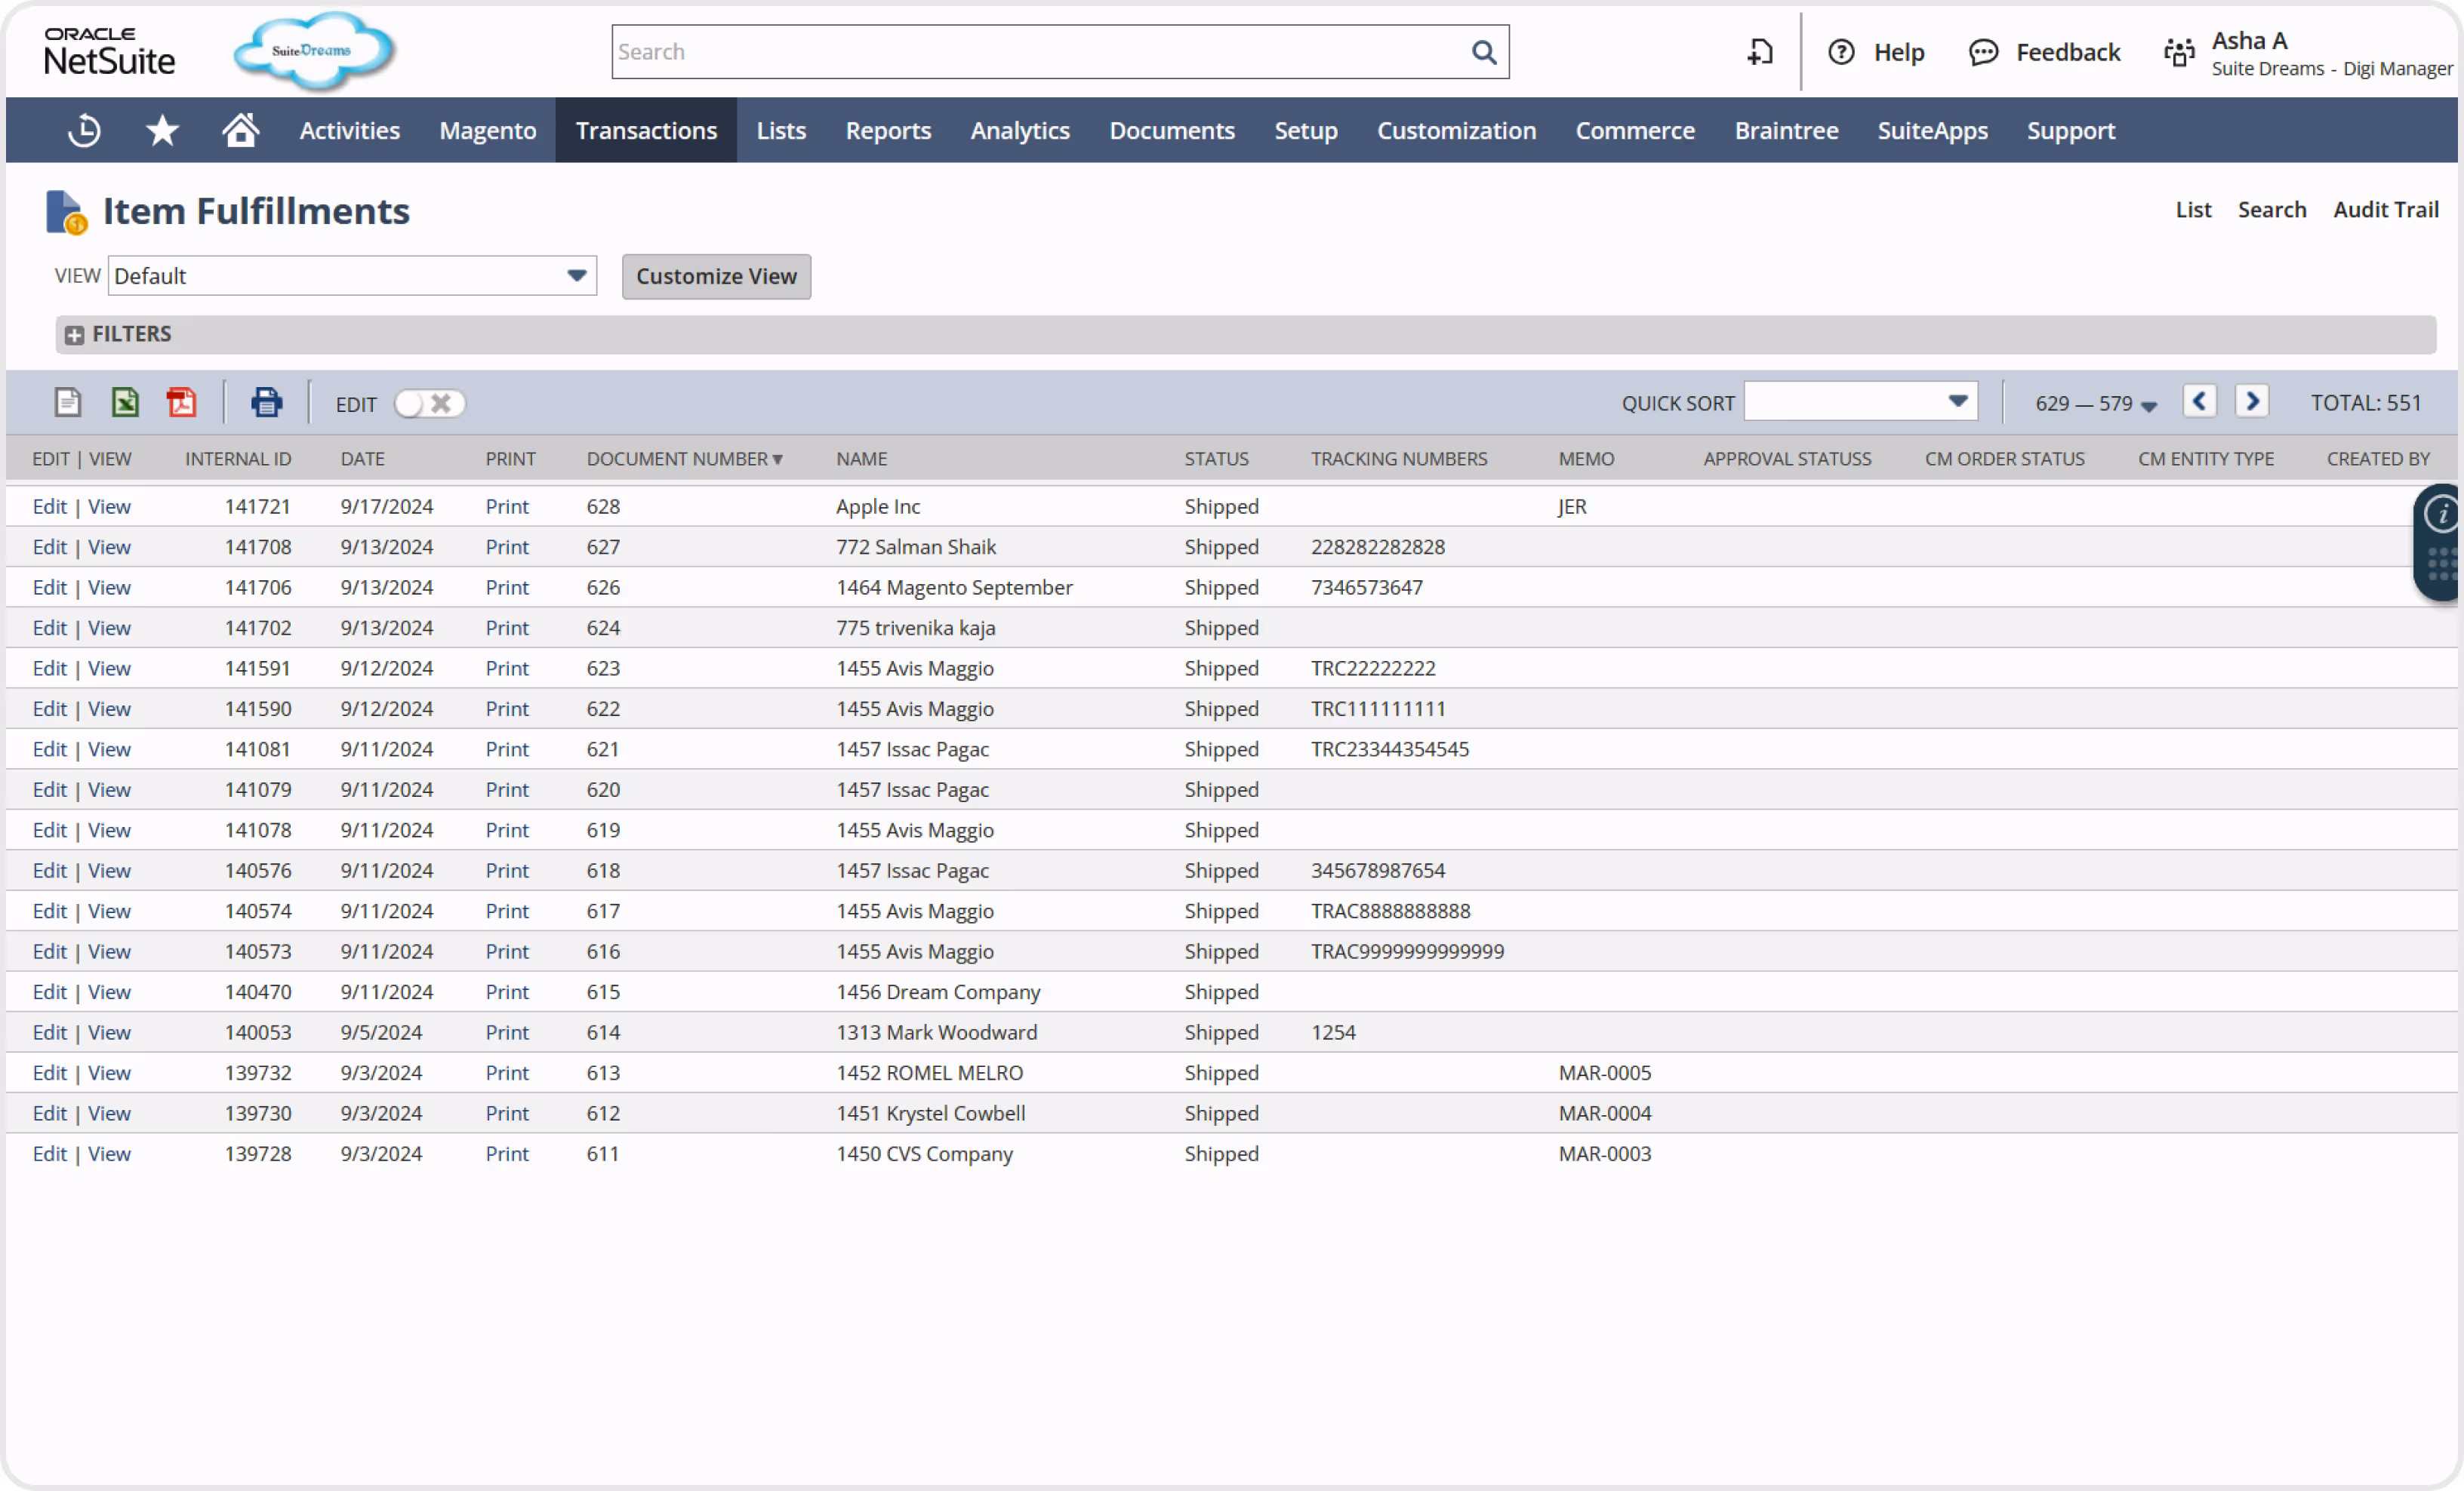2464x1491 pixels.
Task: Open the create new record icon
Action: click(x=1760, y=52)
